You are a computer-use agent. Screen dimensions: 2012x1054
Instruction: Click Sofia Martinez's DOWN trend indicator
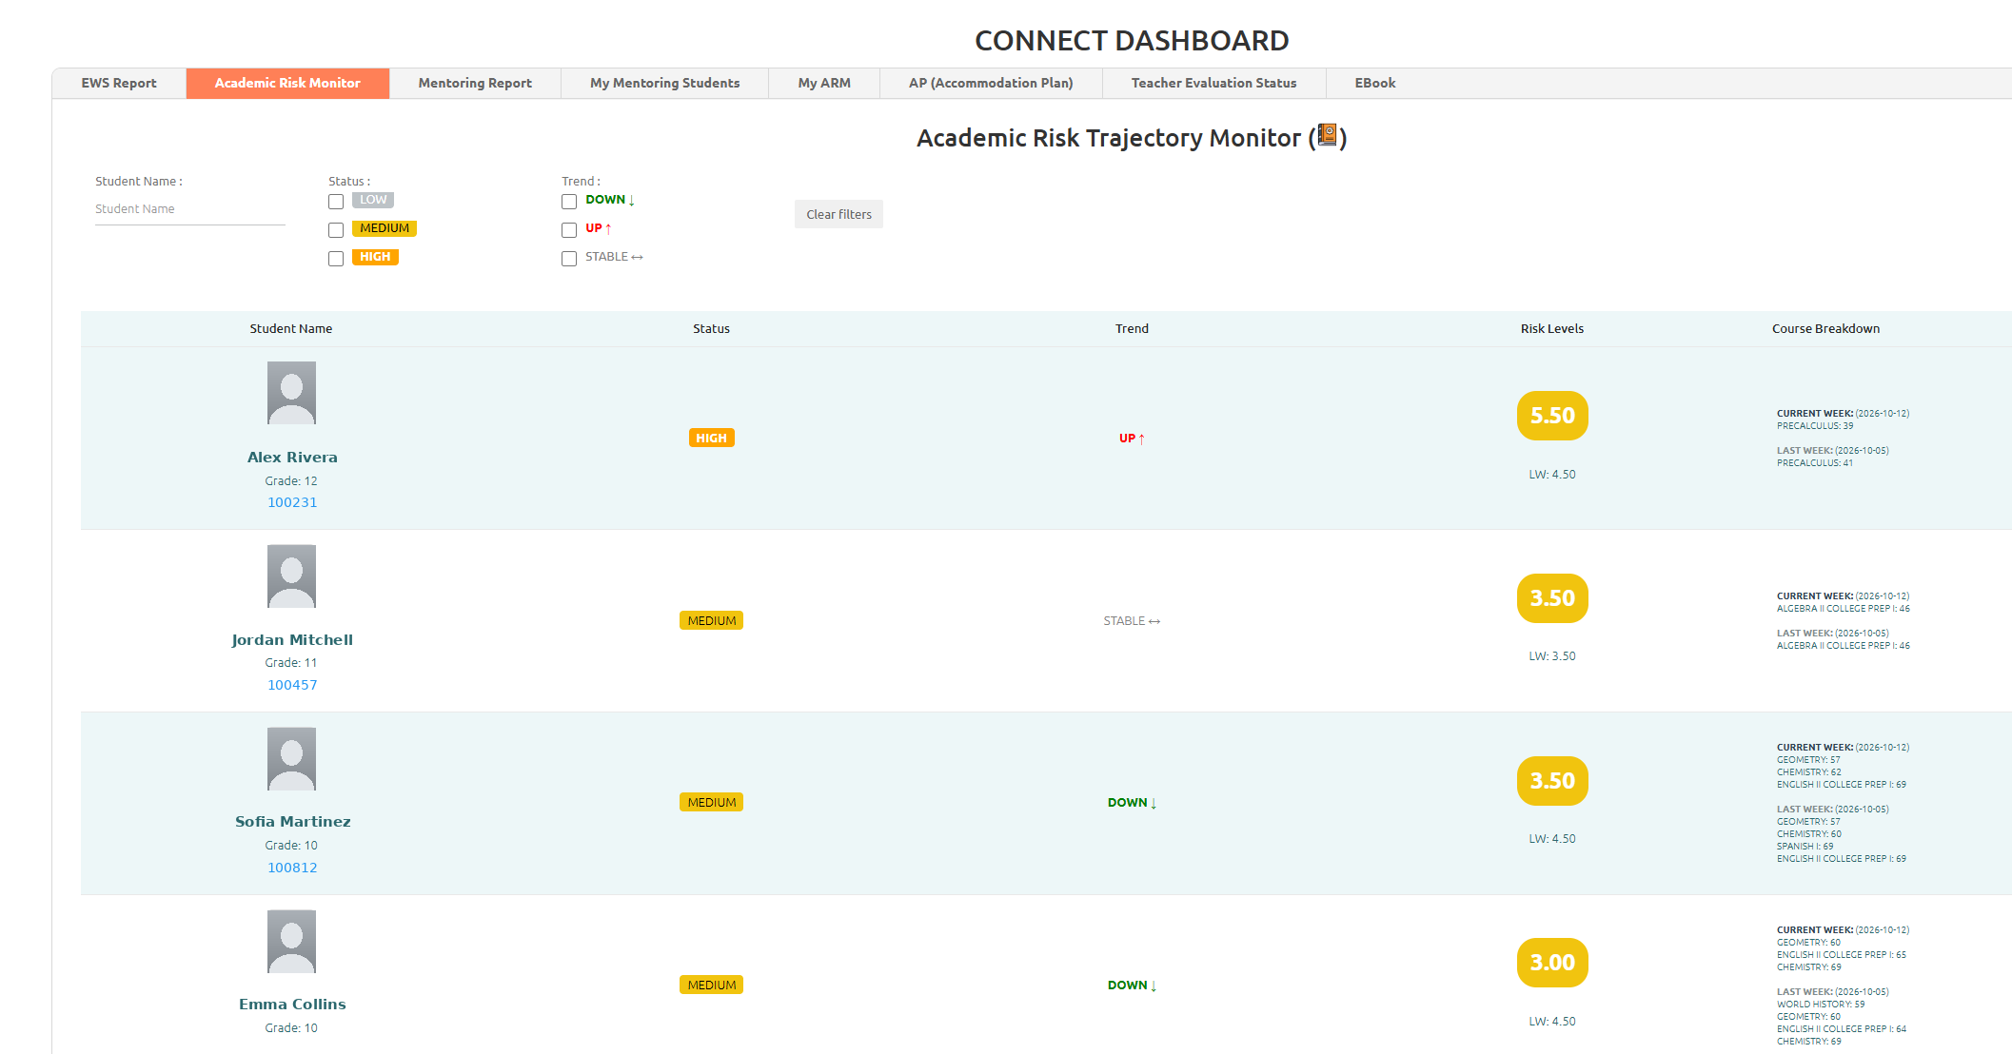1132,803
